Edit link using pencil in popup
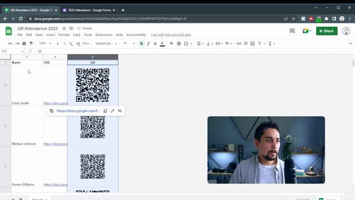355x200 pixels. [x=113, y=111]
